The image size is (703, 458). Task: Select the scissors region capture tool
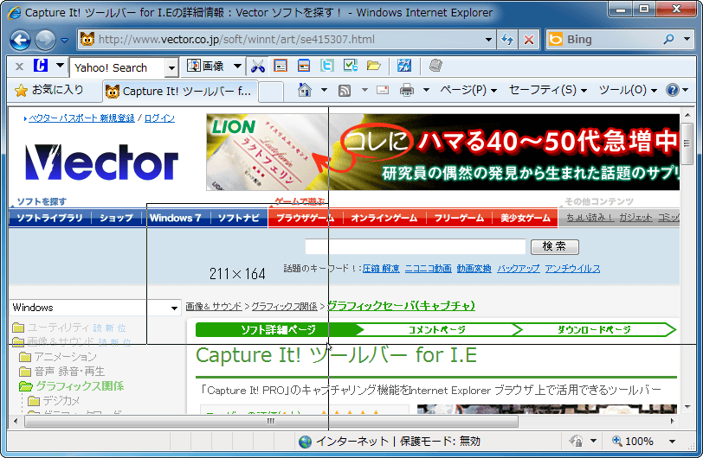pos(258,67)
